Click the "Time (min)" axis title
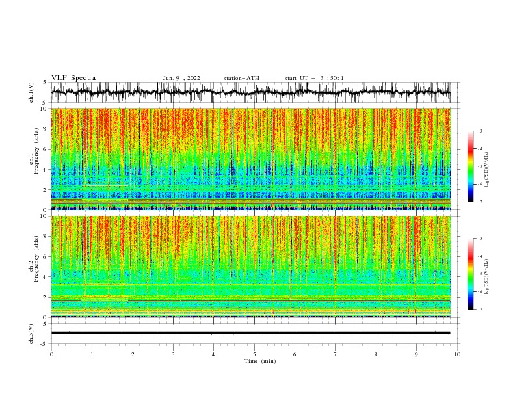 [x=260, y=361]
